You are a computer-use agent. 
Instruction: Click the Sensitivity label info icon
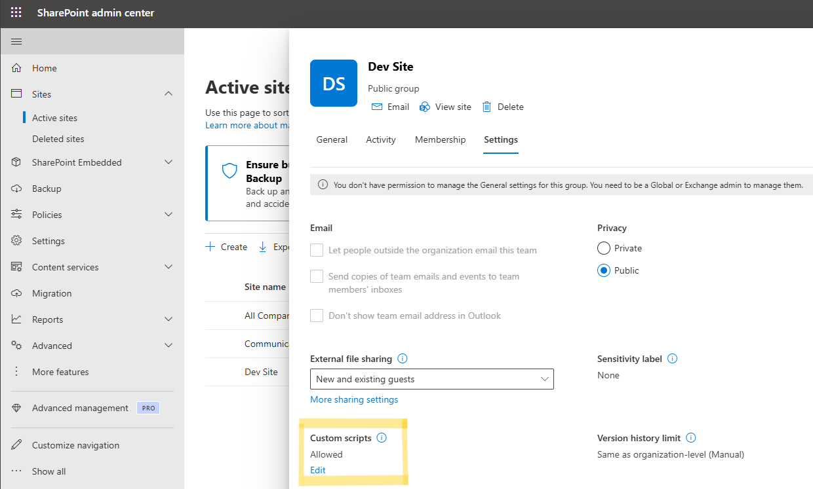672,359
